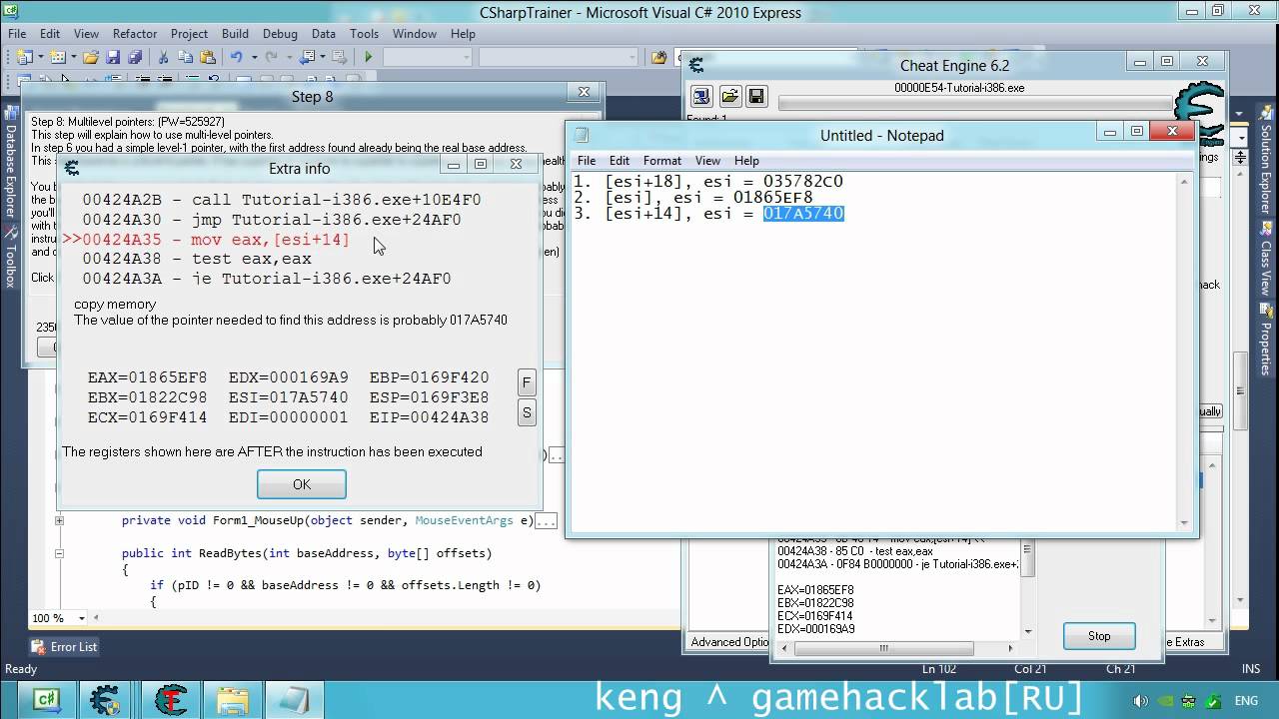Viewport: 1279px width, 719px height.
Task: Expand the collapsed Form1_MouseUp method
Action: tap(59, 520)
